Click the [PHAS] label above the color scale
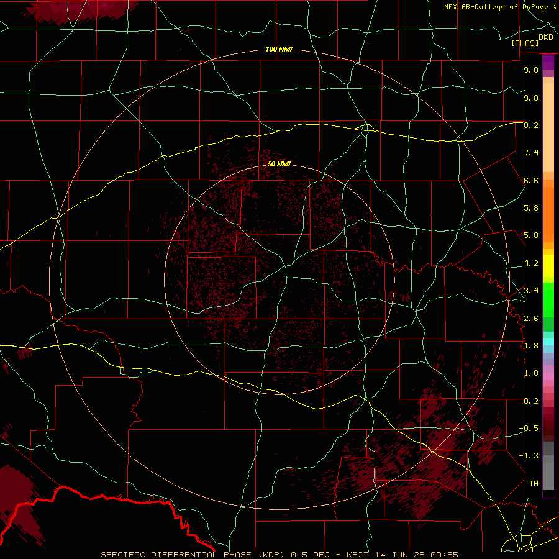The width and height of the screenshot is (559, 559). tap(525, 43)
